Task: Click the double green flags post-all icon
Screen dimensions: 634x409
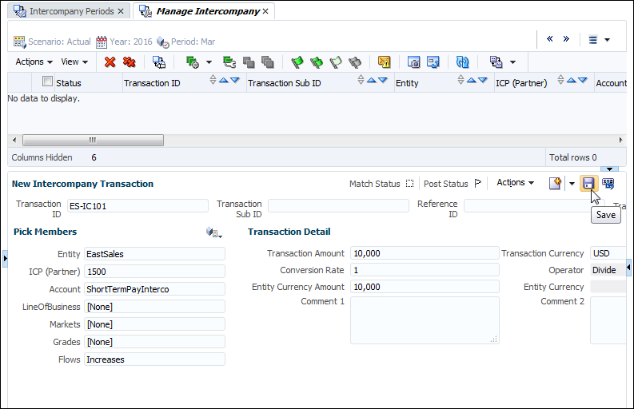Action: (x=317, y=62)
